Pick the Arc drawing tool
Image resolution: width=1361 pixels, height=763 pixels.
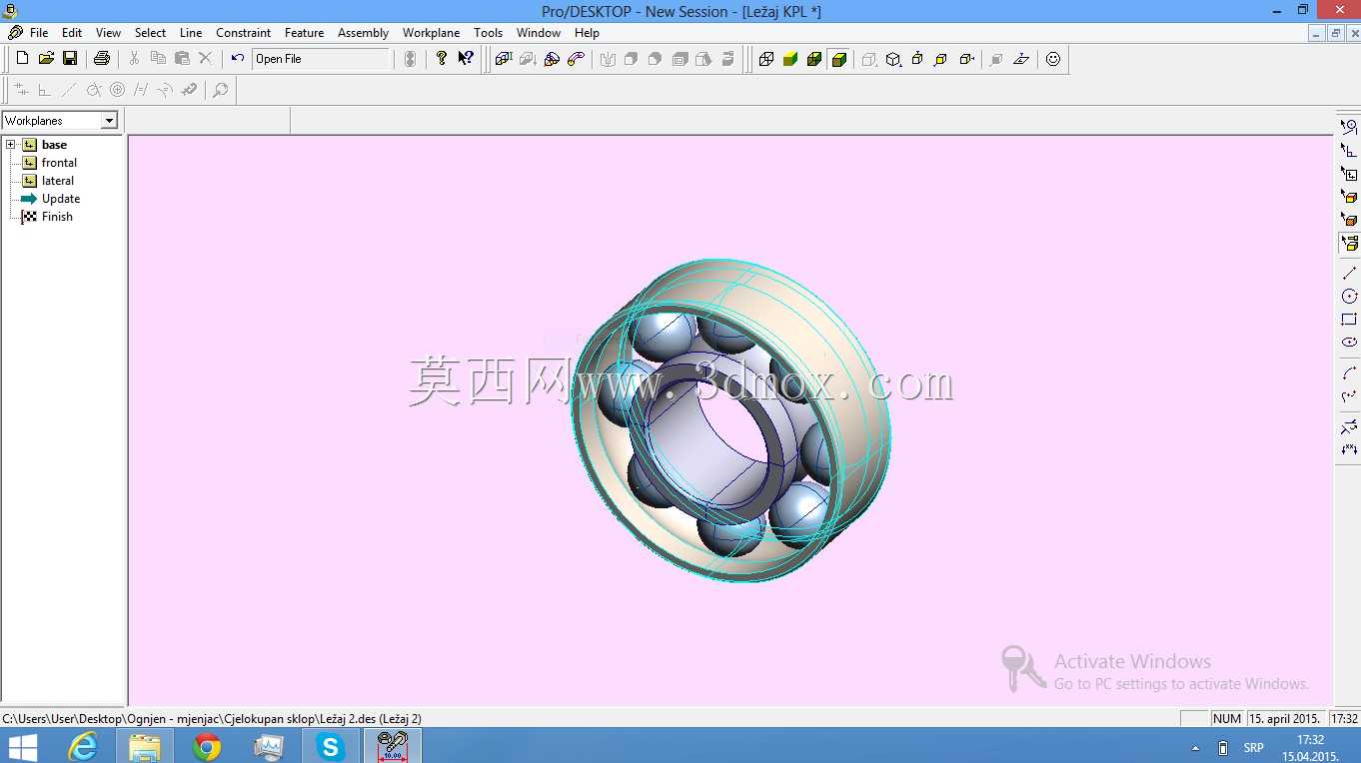tap(1349, 373)
